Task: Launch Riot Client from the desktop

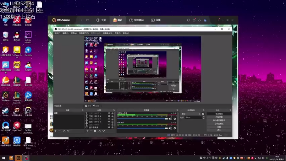Action: 17,127
